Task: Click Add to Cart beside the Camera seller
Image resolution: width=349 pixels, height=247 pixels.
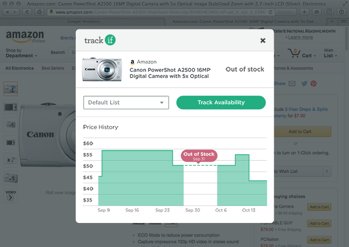Action: (x=319, y=207)
